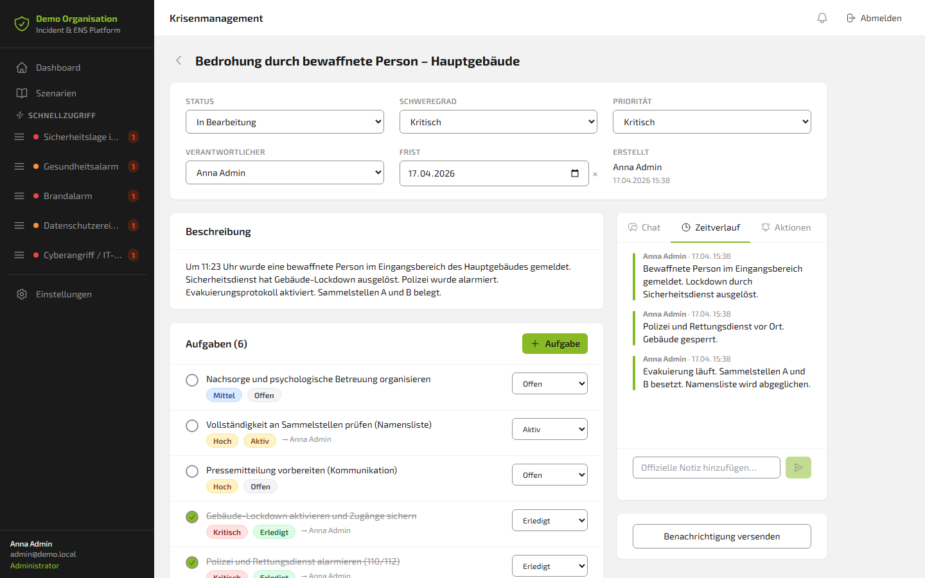Switch to the Aktionen tab
Viewport: 925px width, 578px height.
pos(786,227)
